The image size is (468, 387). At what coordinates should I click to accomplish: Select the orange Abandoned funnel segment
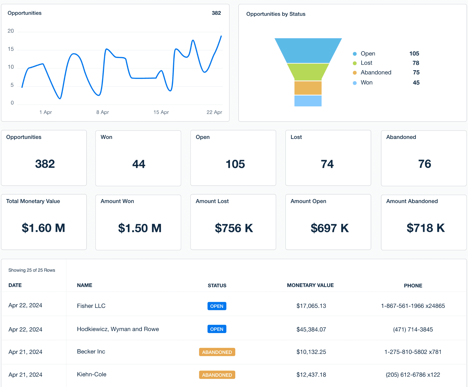pyautogui.click(x=308, y=88)
